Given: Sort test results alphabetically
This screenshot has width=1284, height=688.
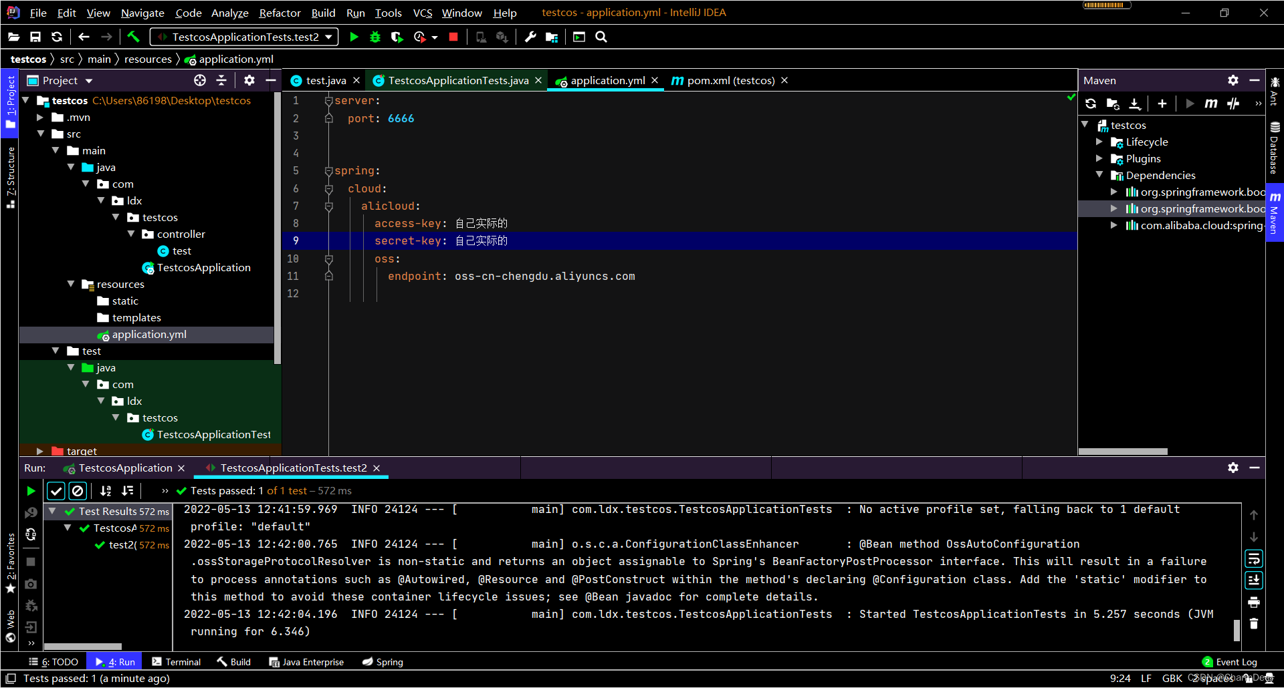Looking at the screenshot, I should point(106,491).
